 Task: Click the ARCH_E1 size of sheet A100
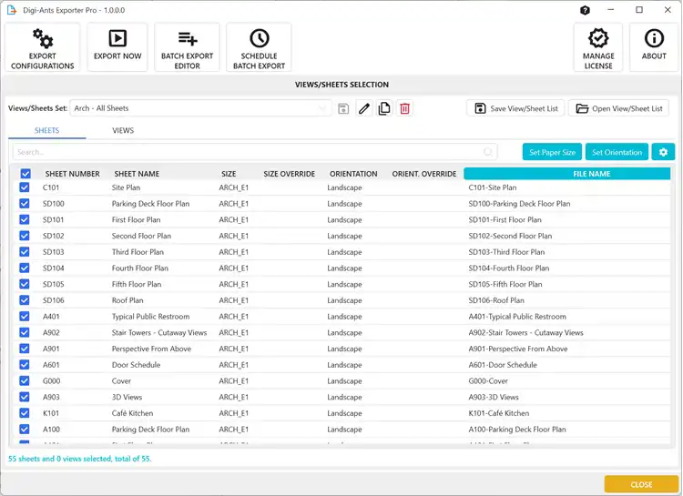[x=233, y=430]
